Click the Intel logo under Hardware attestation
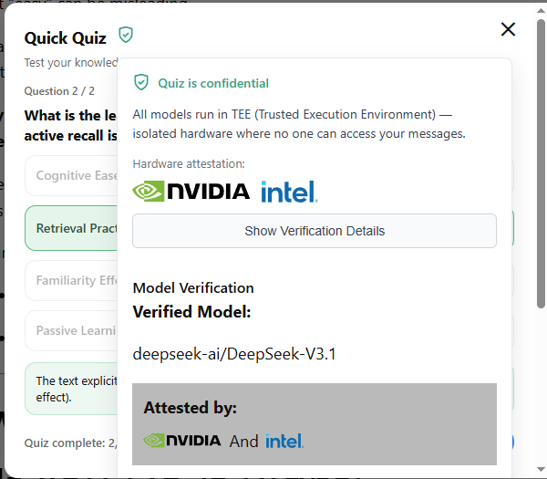The image size is (547, 479). 289,192
